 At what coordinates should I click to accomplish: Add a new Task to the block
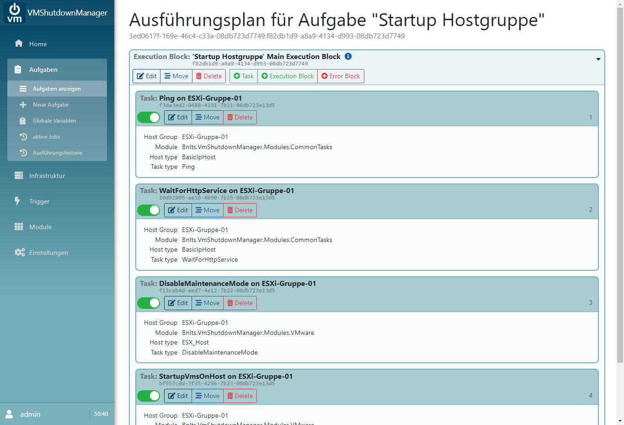[244, 76]
